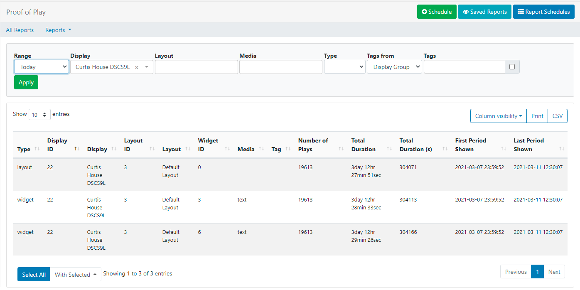Viewport: 580px width, 290px height.
Task: Open Tags from Display Group dropdown
Action: [394, 67]
